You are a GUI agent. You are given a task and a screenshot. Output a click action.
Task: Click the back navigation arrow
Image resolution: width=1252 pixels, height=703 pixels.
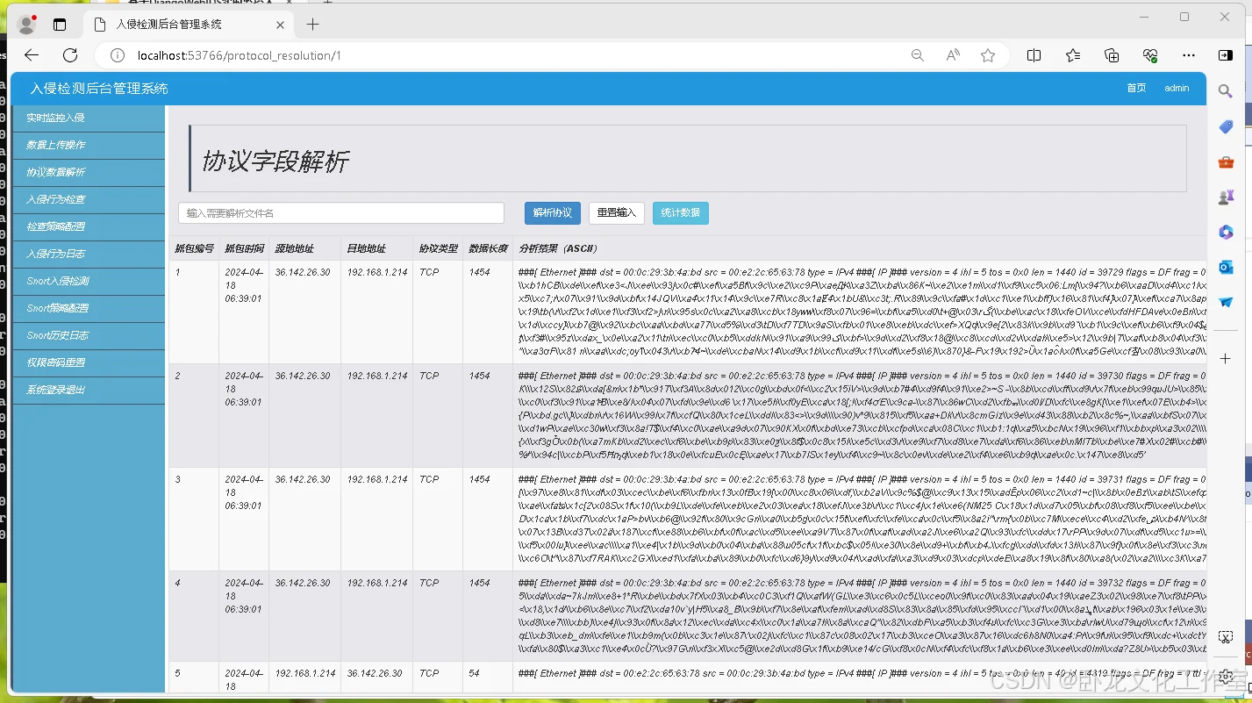(x=32, y=54)
